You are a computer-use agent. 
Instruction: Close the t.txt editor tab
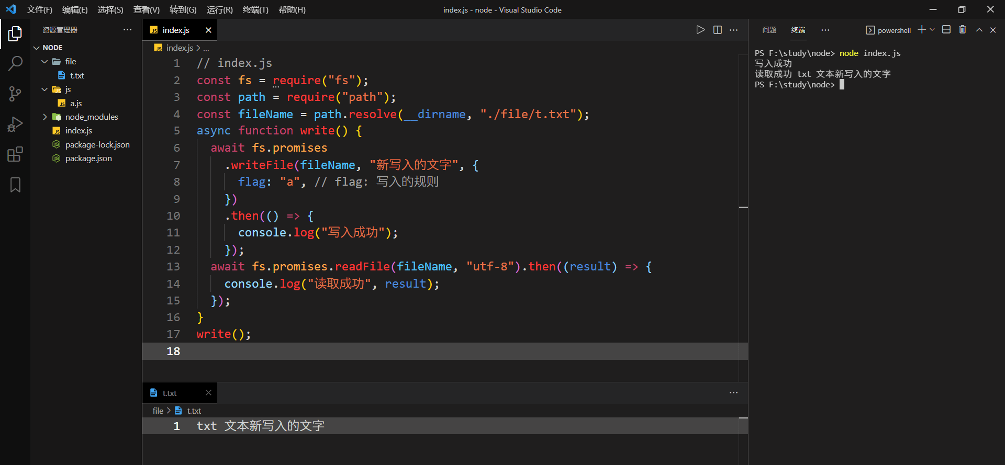tap(208, 393)
